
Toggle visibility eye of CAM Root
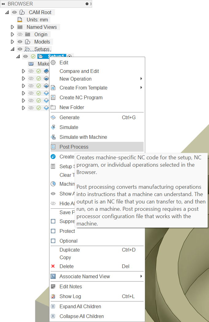coord(14,12)
